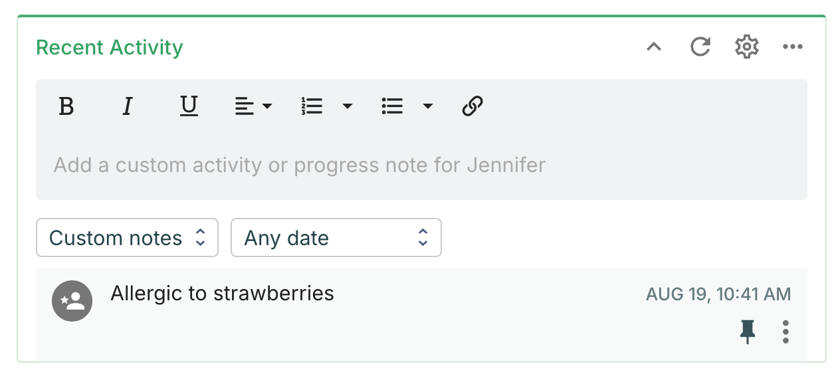Expand the alignment options arrow
The width and height of the screenshot is (840, 380).
click(267, 106)
